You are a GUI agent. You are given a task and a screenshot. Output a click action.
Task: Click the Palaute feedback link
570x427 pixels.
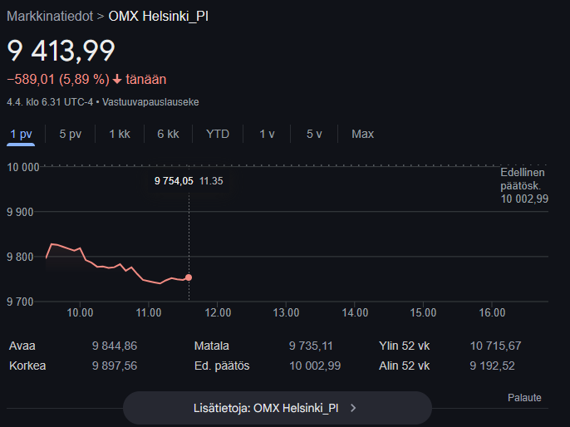[x=524, y=398]
